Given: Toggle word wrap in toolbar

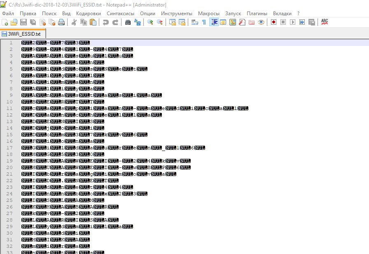Looking at the screenshot, I should coord(195,22).
